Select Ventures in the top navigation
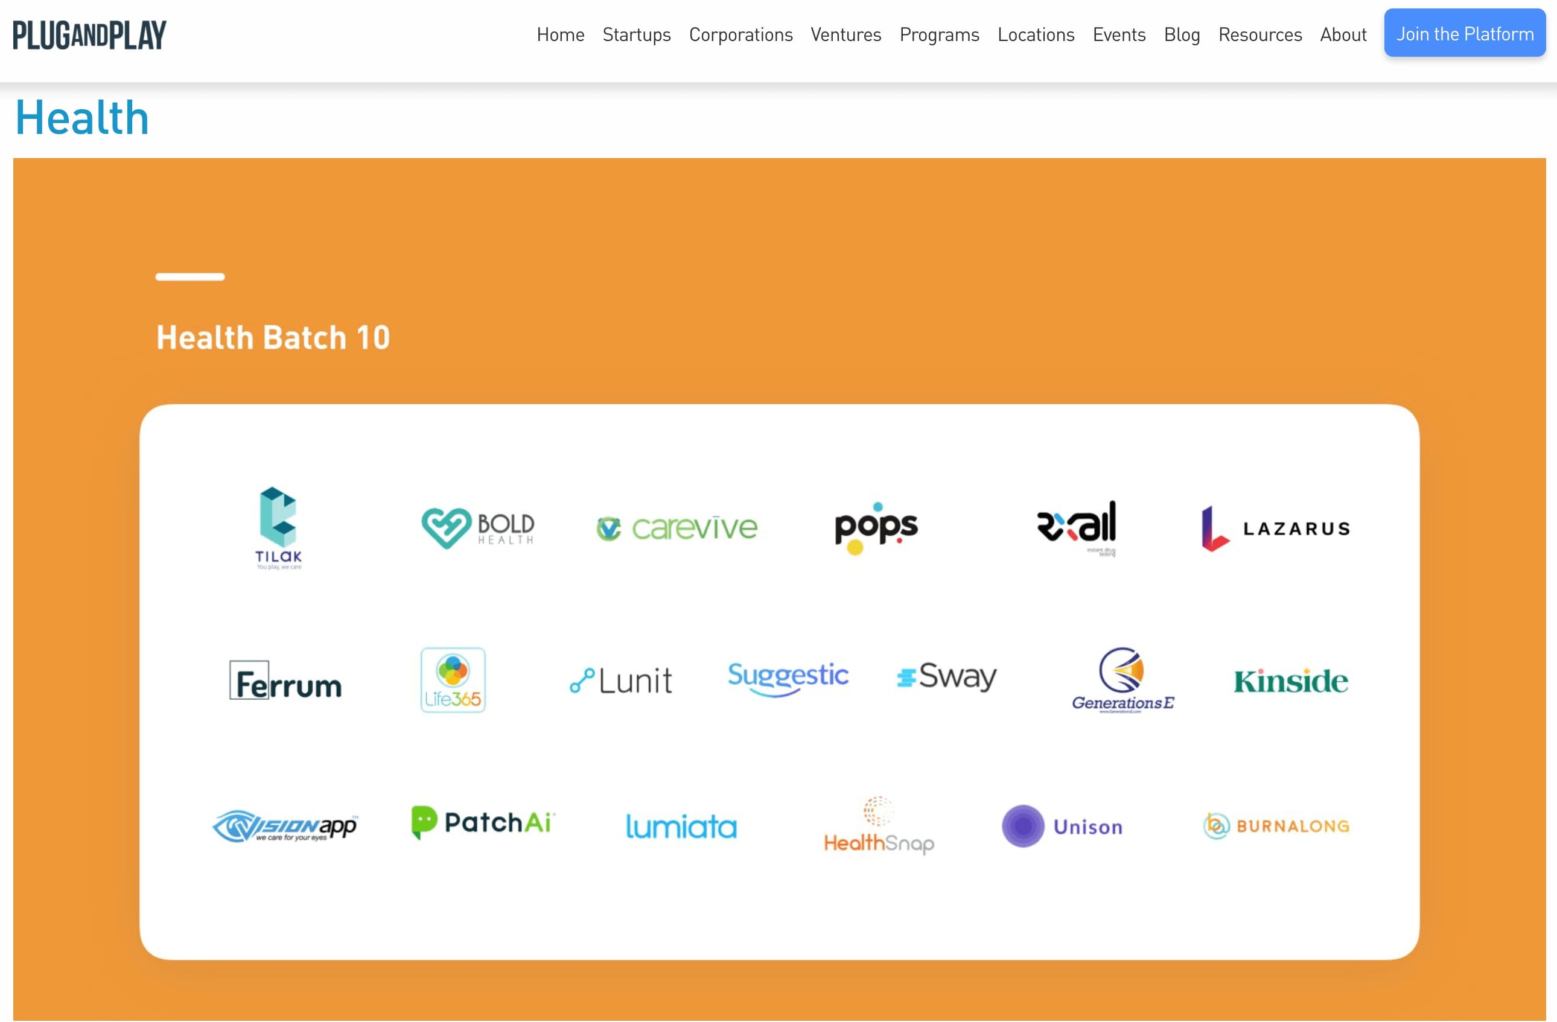The image size is (1557, 1022). click(x=846, y=34)
